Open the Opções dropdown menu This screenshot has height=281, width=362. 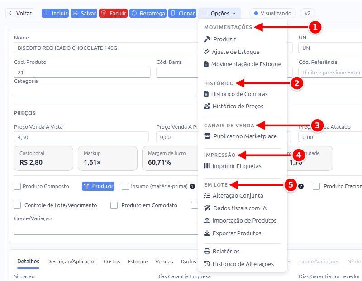point(219,13)
